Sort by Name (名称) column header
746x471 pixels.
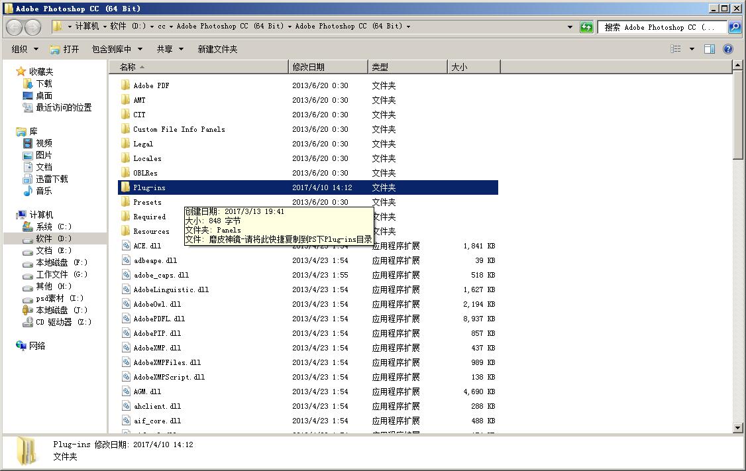click(198, 67)
